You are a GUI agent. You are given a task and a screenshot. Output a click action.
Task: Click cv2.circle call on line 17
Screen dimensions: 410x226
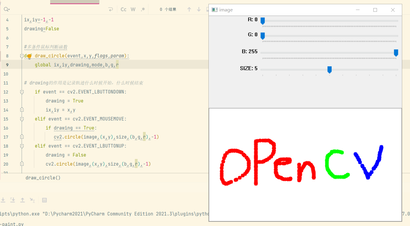pos(106,137)
